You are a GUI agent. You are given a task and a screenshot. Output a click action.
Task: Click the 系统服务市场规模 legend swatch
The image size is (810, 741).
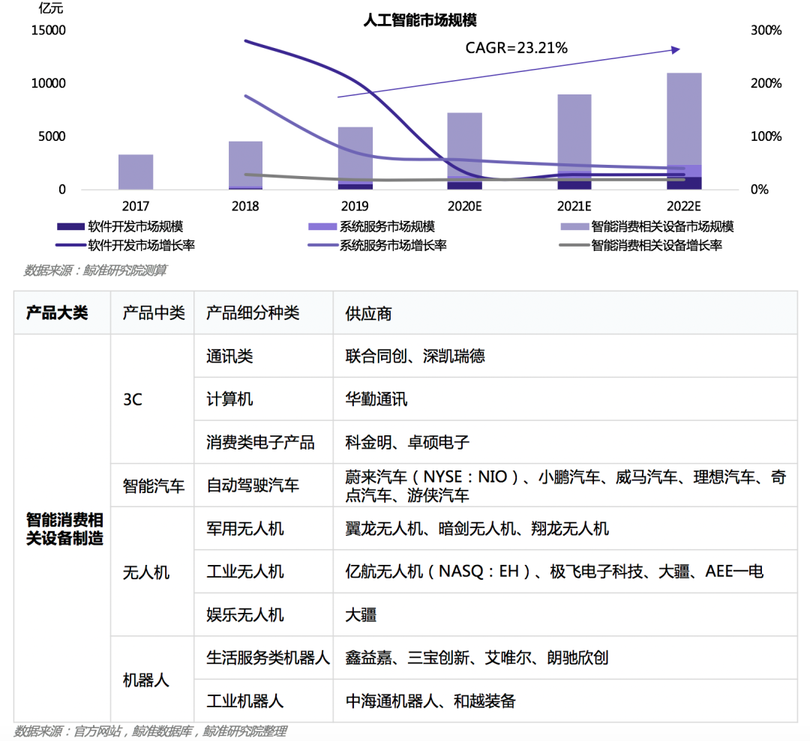(322, 226)
